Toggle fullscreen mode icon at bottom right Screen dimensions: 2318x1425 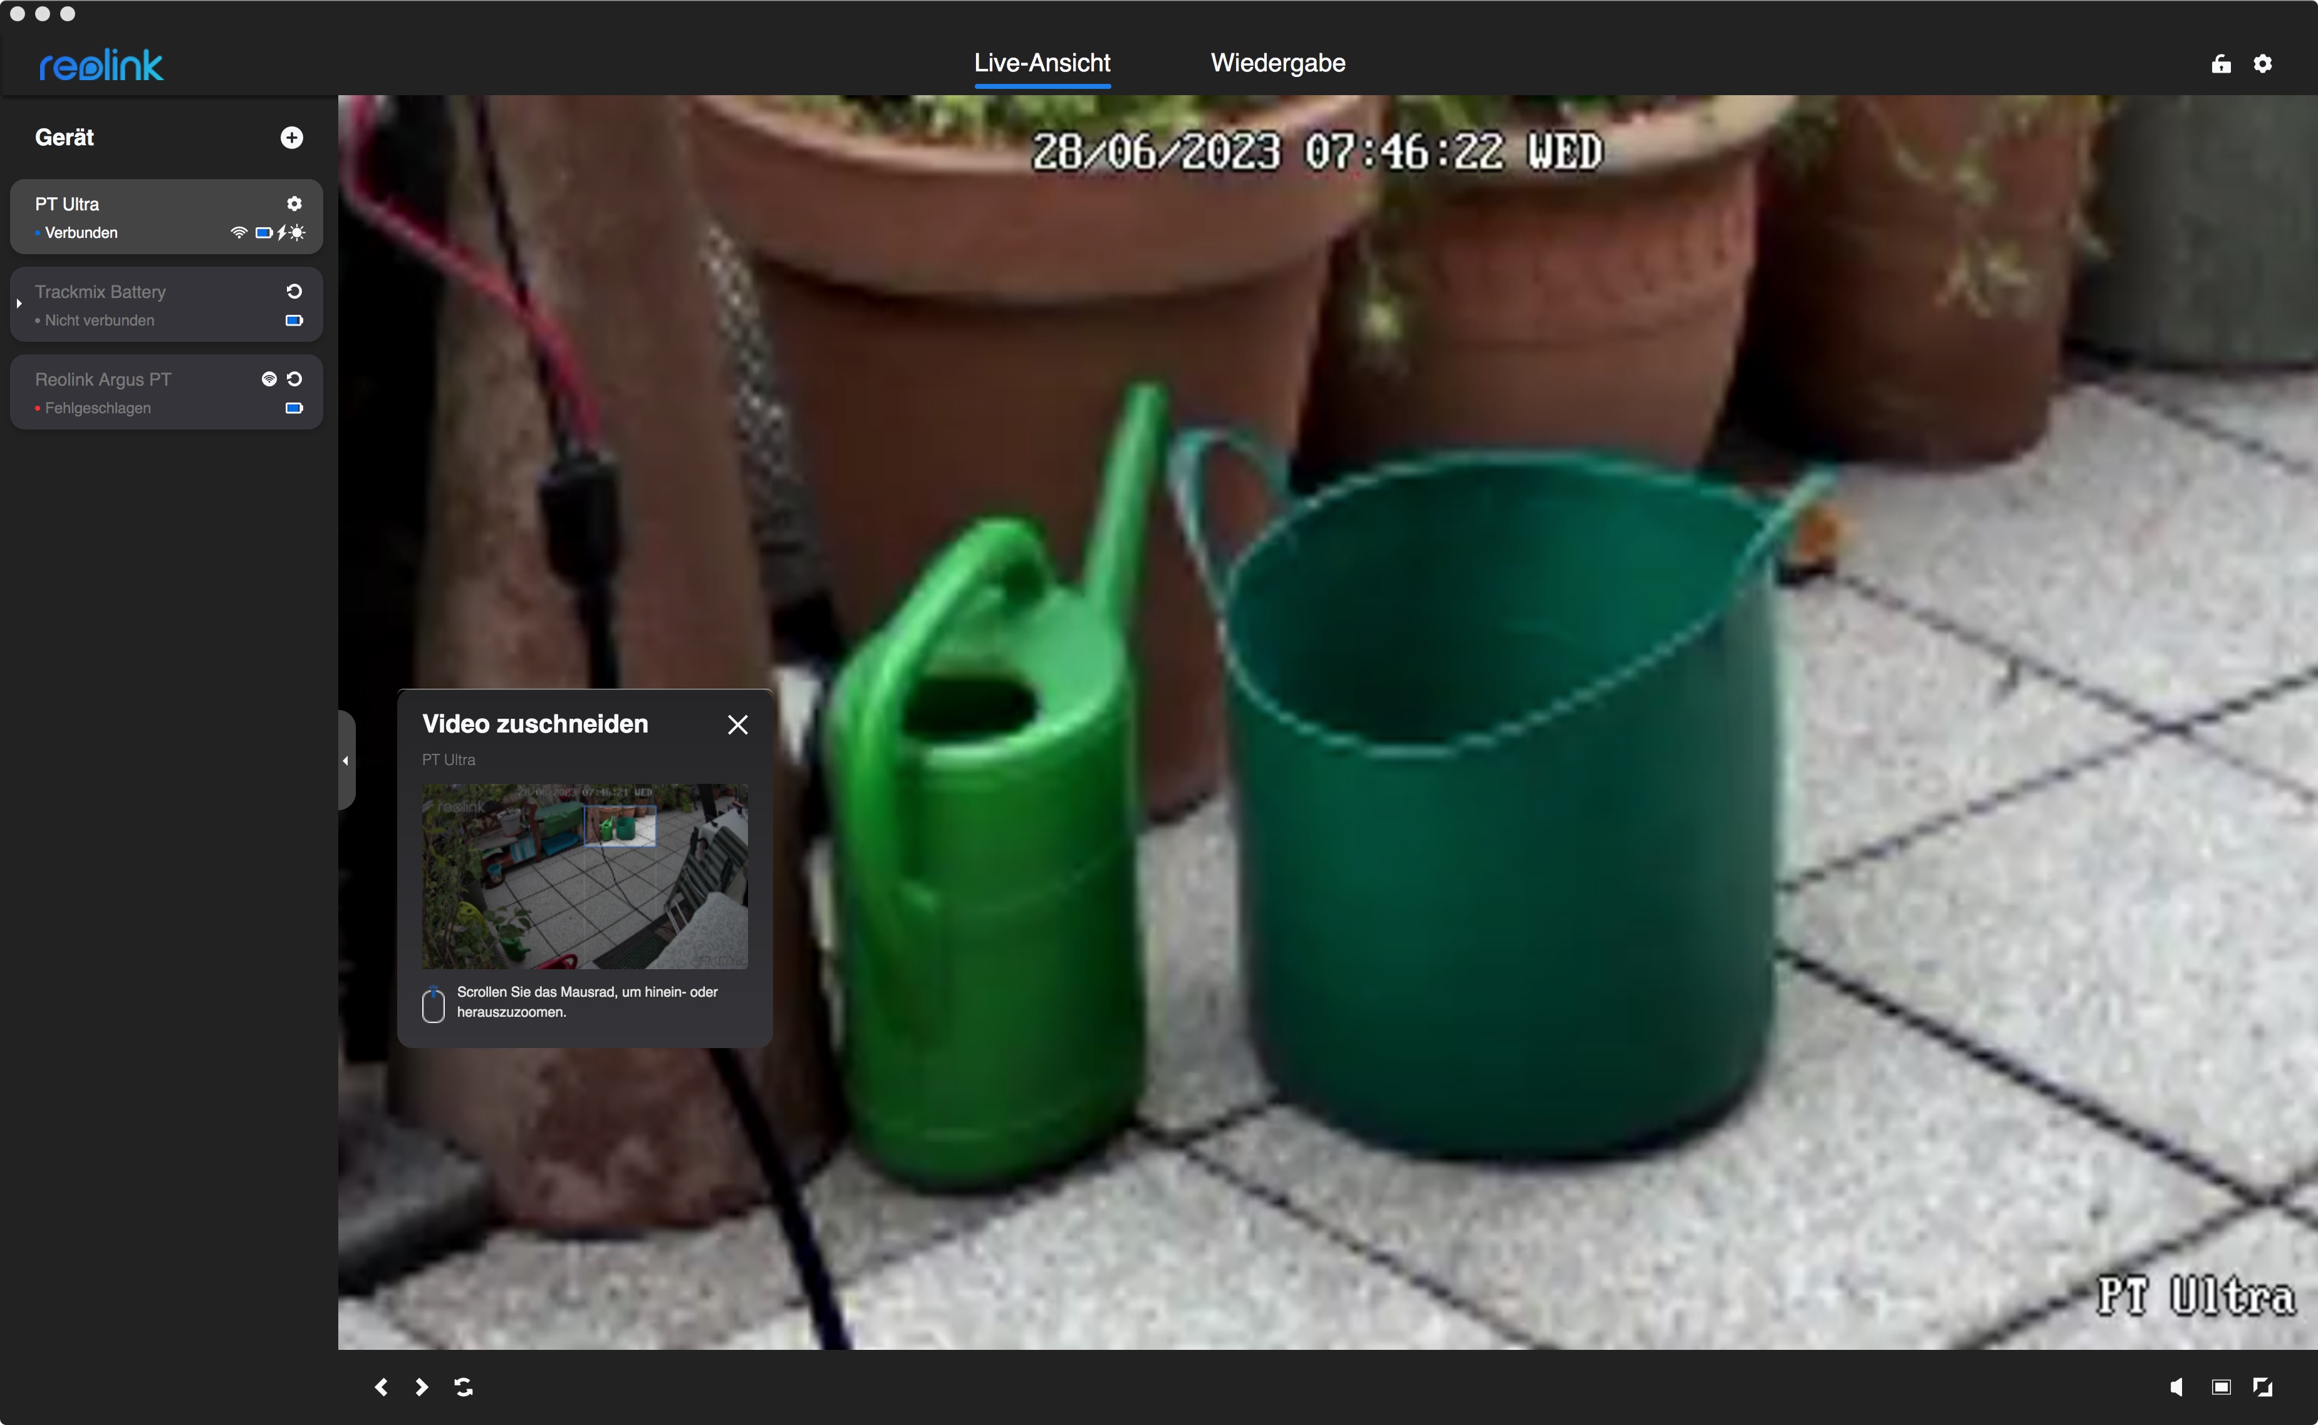click(x=2262, y=1387)
